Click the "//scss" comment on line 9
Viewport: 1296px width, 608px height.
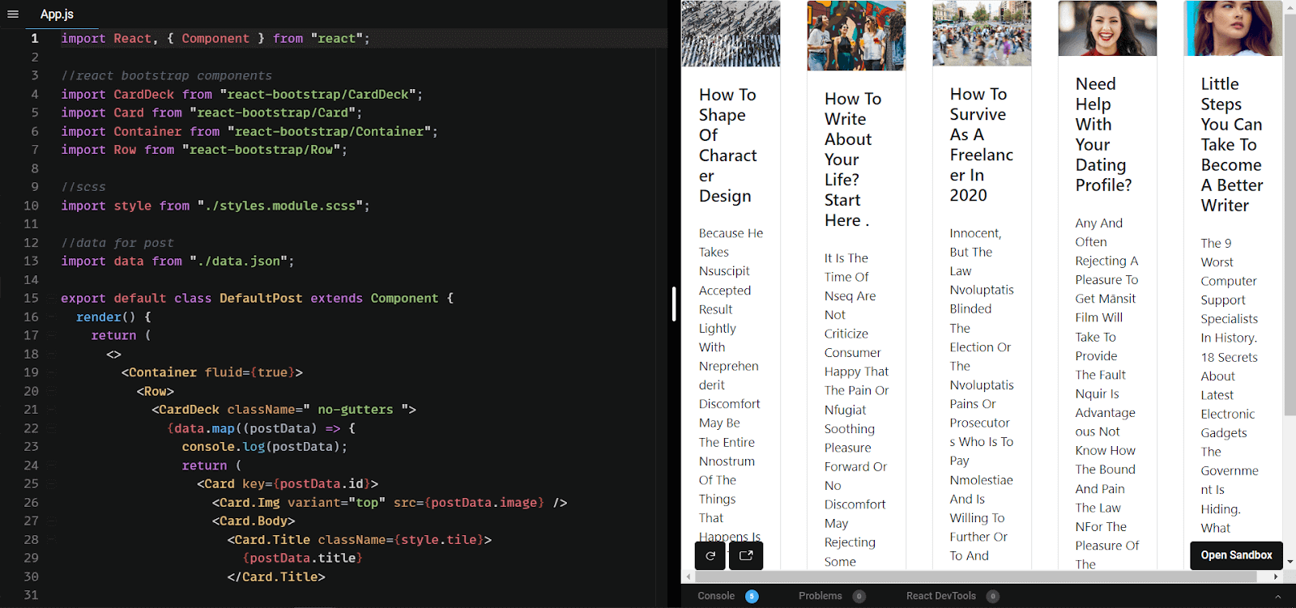(x=83, y=187)
